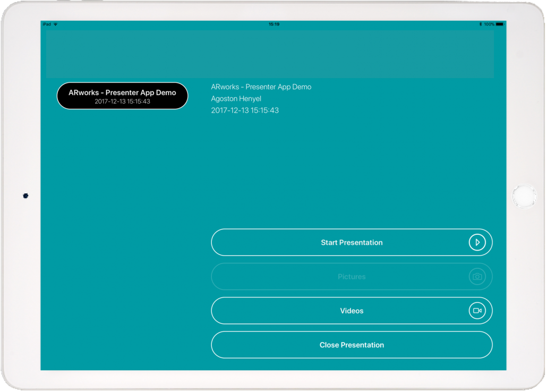Click the Wi-Fi icon in status bar
The height and width of the screenshot is (391, 547).
[55, 24]
